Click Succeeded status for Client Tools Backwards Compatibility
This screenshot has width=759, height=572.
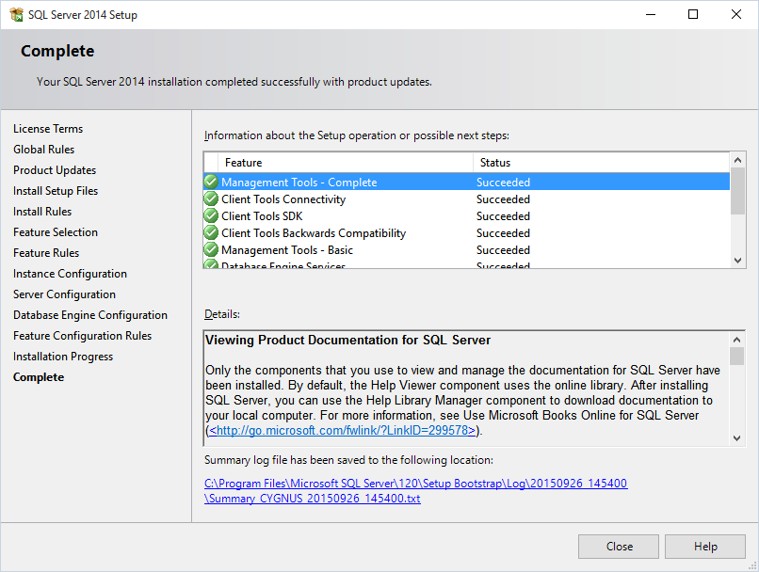point(503,233)
